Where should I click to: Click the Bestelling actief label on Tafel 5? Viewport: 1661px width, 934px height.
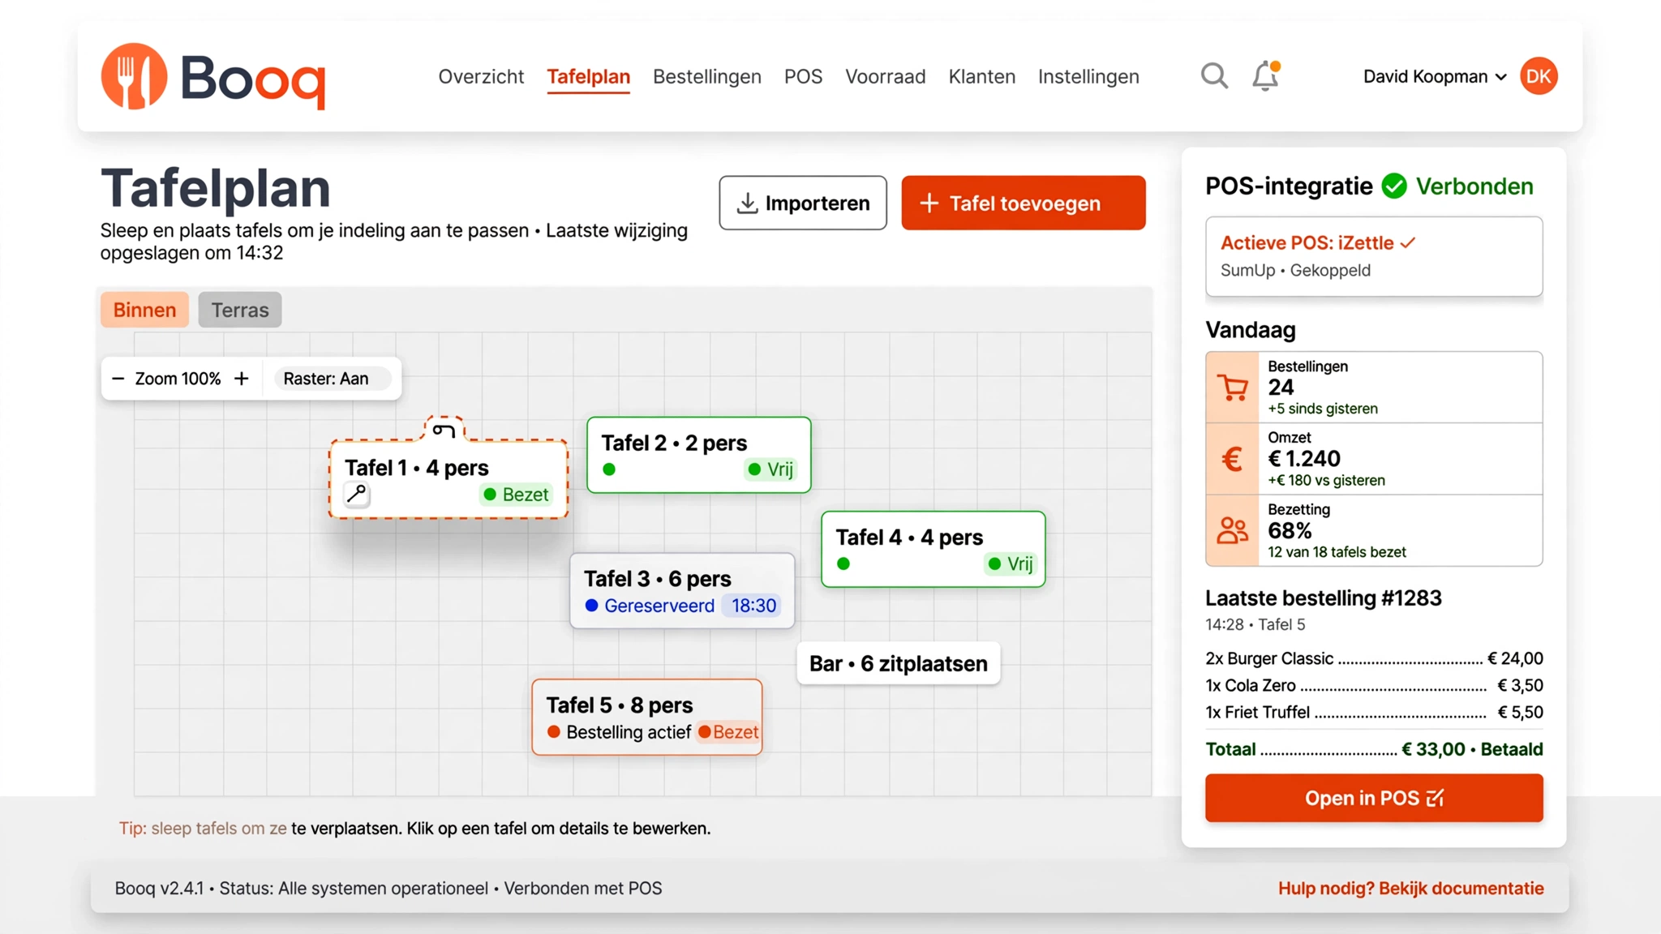click(629, 732)
